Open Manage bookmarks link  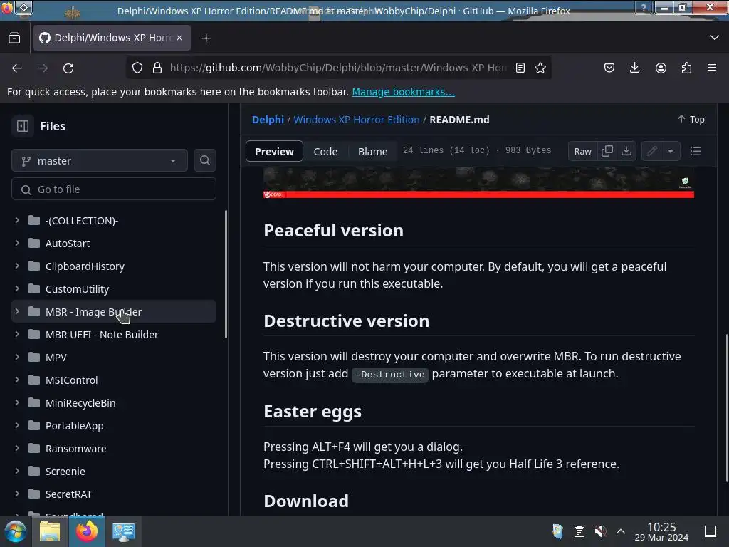click(x=403, y=92)
